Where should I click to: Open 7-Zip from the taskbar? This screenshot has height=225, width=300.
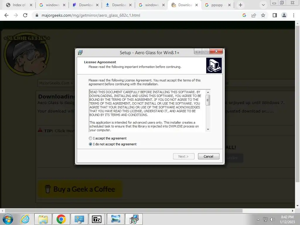click(97, 219)
